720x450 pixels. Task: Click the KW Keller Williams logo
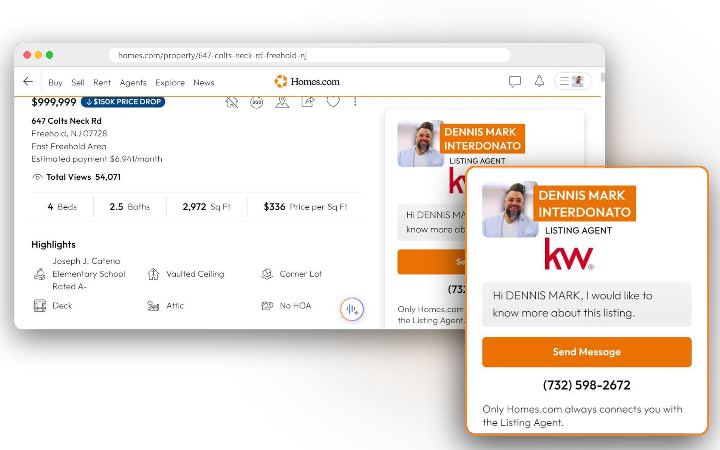pos(569,254)
